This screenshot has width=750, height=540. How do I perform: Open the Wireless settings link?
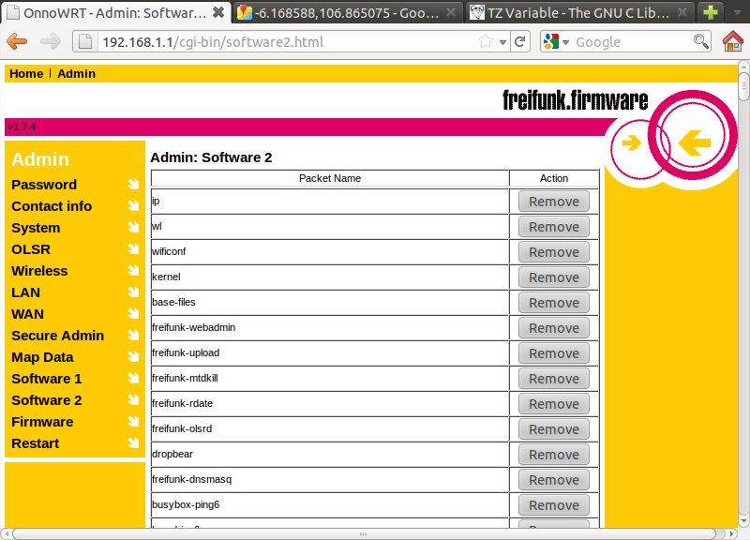pos(39,271)
